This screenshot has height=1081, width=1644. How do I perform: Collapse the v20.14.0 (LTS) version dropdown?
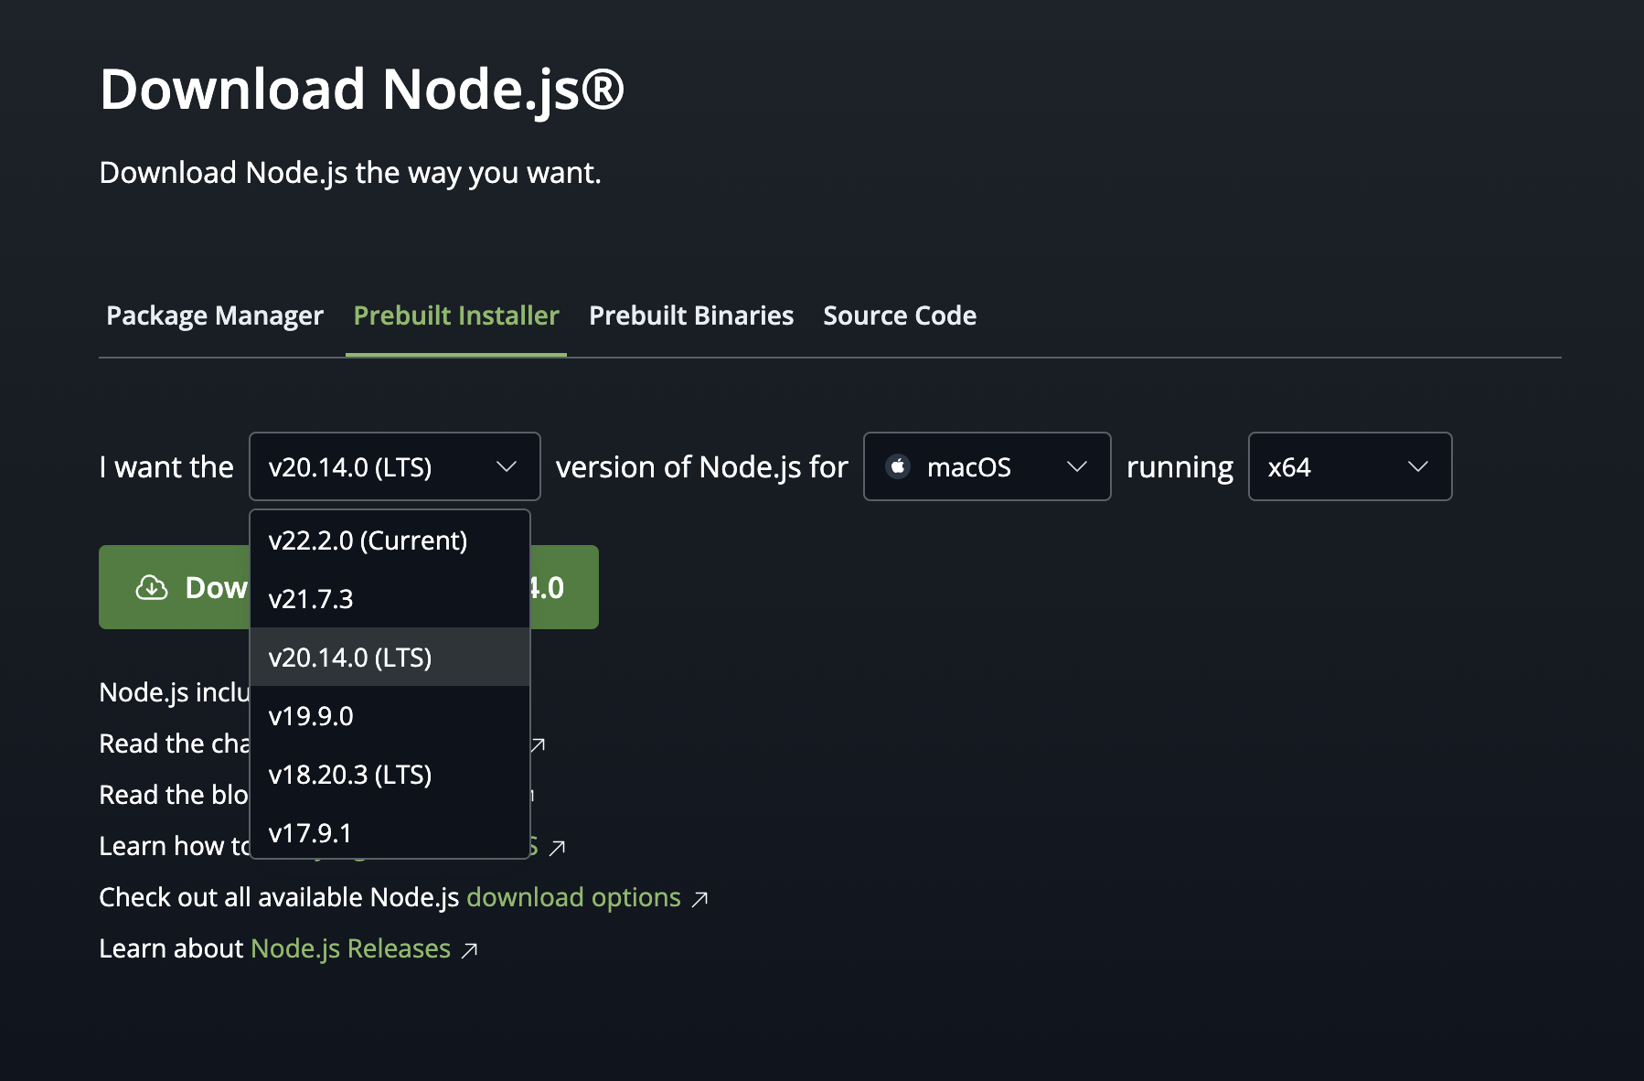(395, 466)
